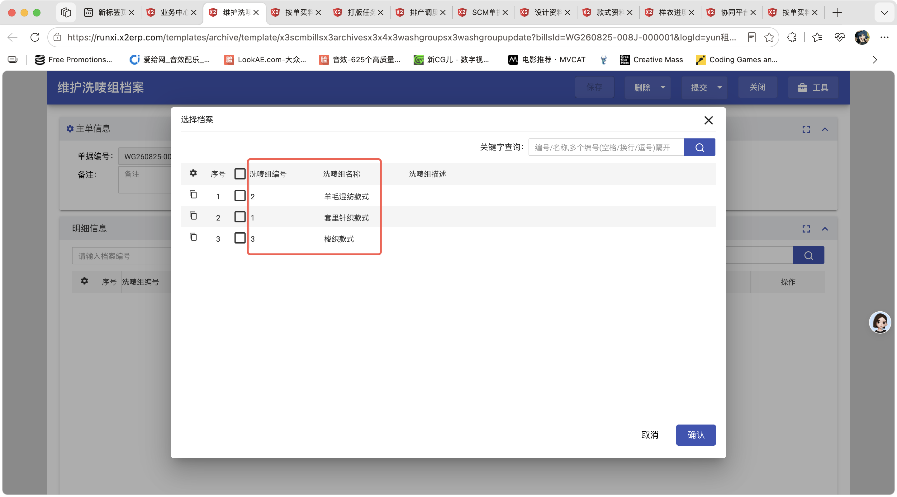The height and width of the screenshot is (497, 897).
Task: Open the 工具 toolbox button
Action: coord(813,87)
